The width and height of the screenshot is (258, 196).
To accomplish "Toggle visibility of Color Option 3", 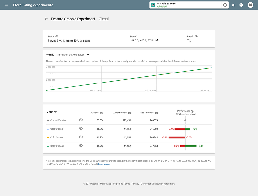I will [81, 145].
